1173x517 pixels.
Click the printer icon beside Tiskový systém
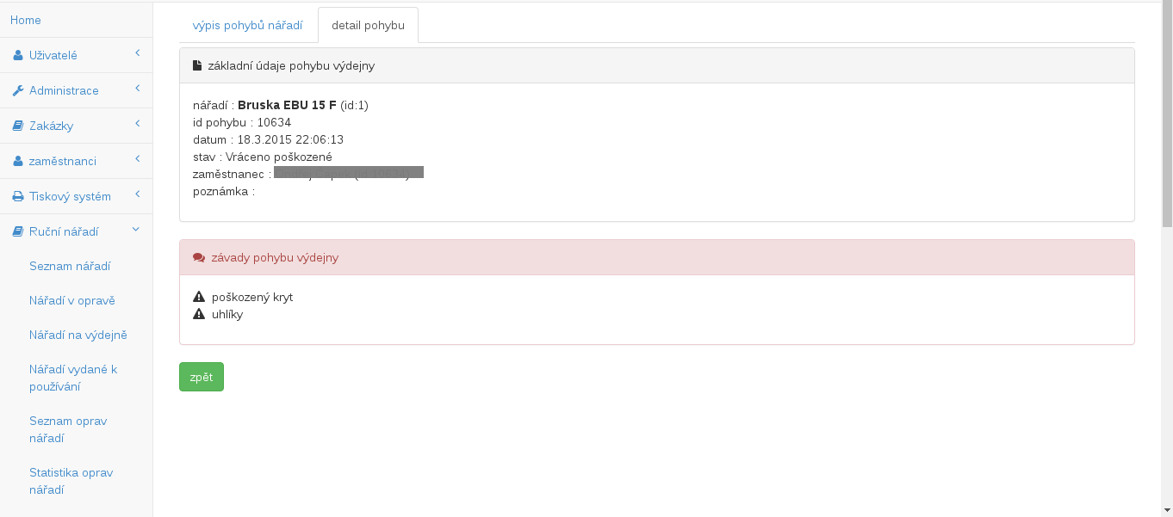pos(17,197)
